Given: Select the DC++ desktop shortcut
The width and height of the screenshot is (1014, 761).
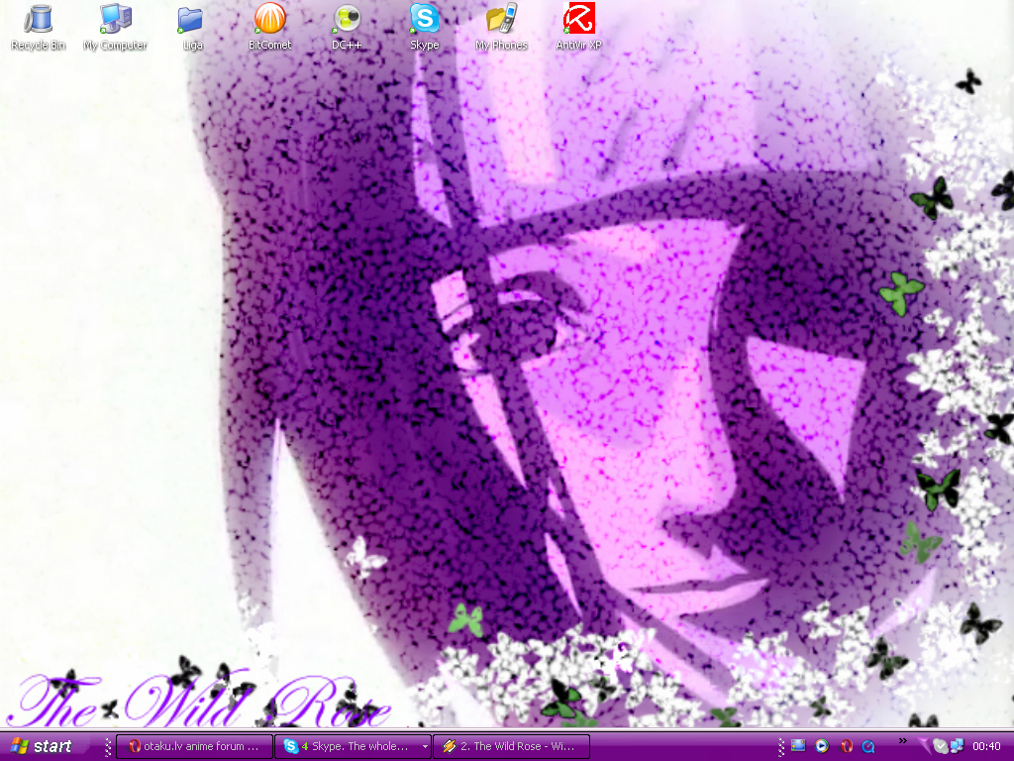Looking at the screenshot, I should coord(347,27).
